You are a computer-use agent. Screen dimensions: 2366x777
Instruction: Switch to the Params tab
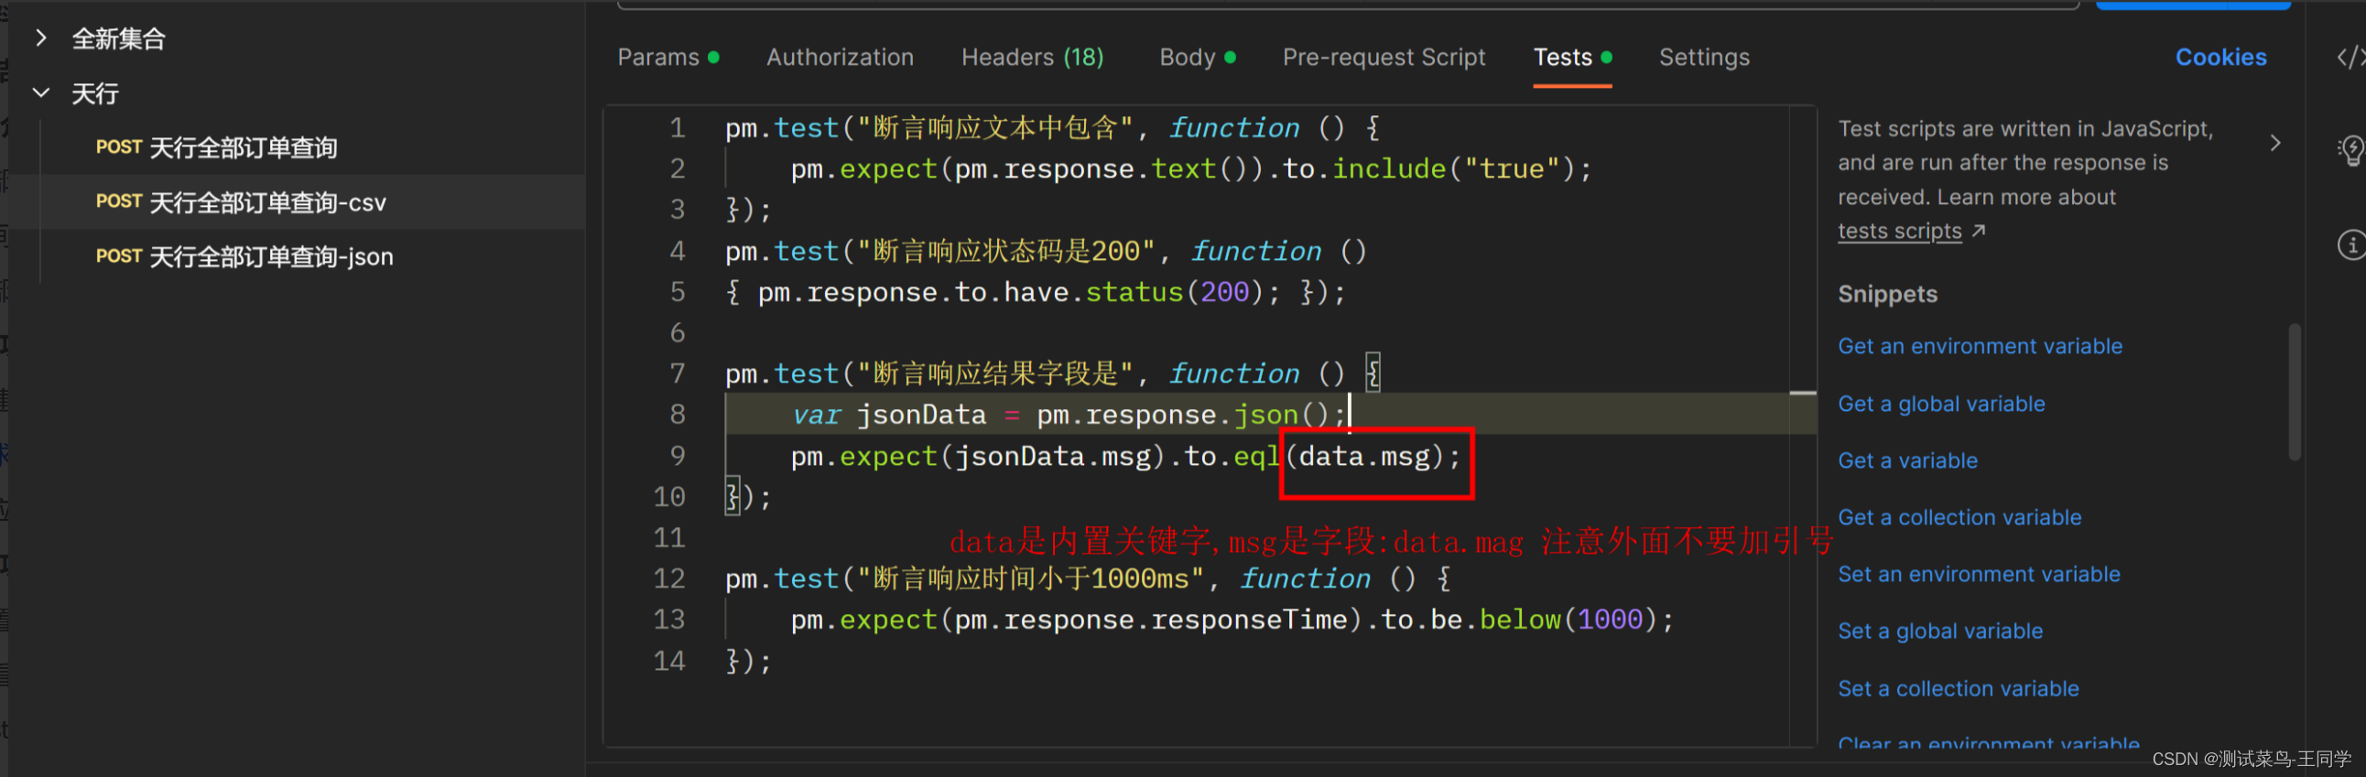667,58
